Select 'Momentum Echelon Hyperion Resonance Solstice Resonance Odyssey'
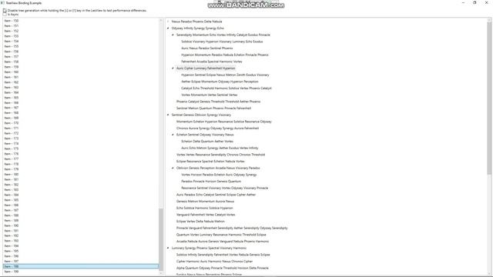This screenshot has width=493, height=277. (224, 122)
